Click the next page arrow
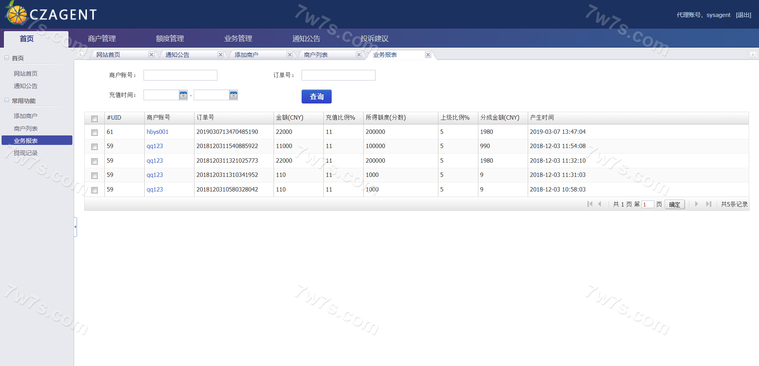The image size is (759, 366). (697, 204)
